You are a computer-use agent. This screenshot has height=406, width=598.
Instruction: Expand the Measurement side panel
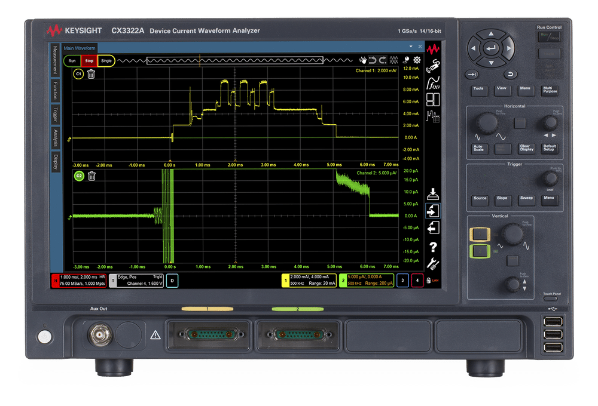pyautogui.click(x=55, y=60)
